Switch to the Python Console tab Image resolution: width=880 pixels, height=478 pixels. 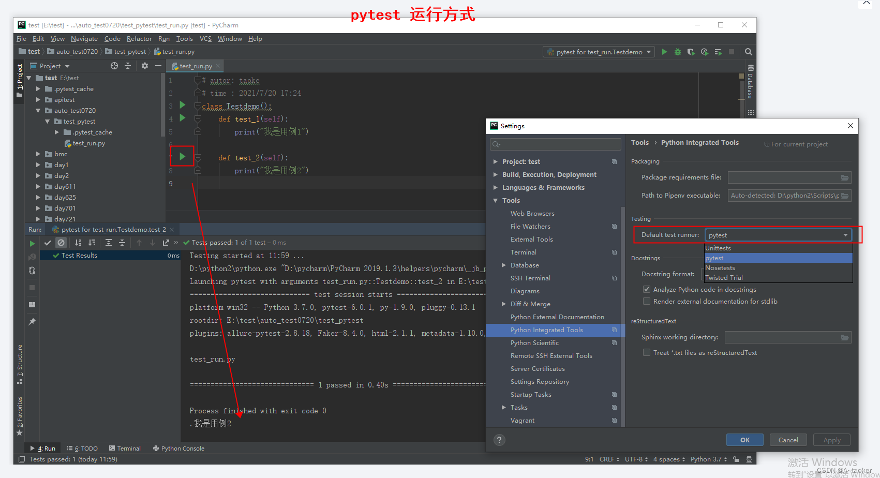pyautogui.click(x=178, y=449)
